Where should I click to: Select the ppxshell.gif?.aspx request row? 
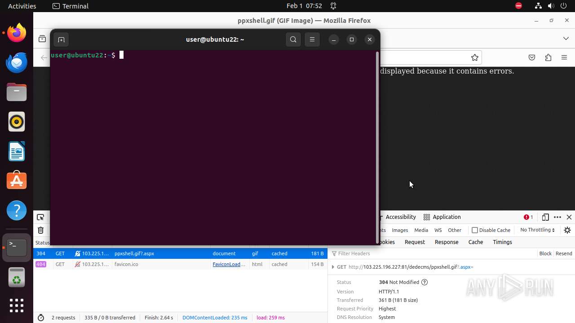click(181, 253)
